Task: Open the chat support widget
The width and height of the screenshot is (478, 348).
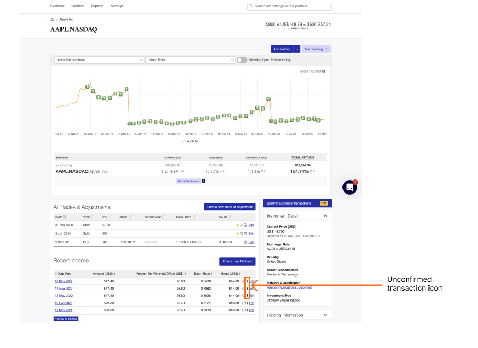Action: click(350, 187)
